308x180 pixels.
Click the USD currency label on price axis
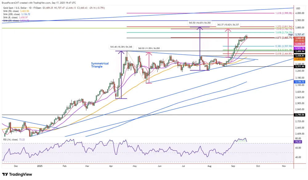(298, 8)
